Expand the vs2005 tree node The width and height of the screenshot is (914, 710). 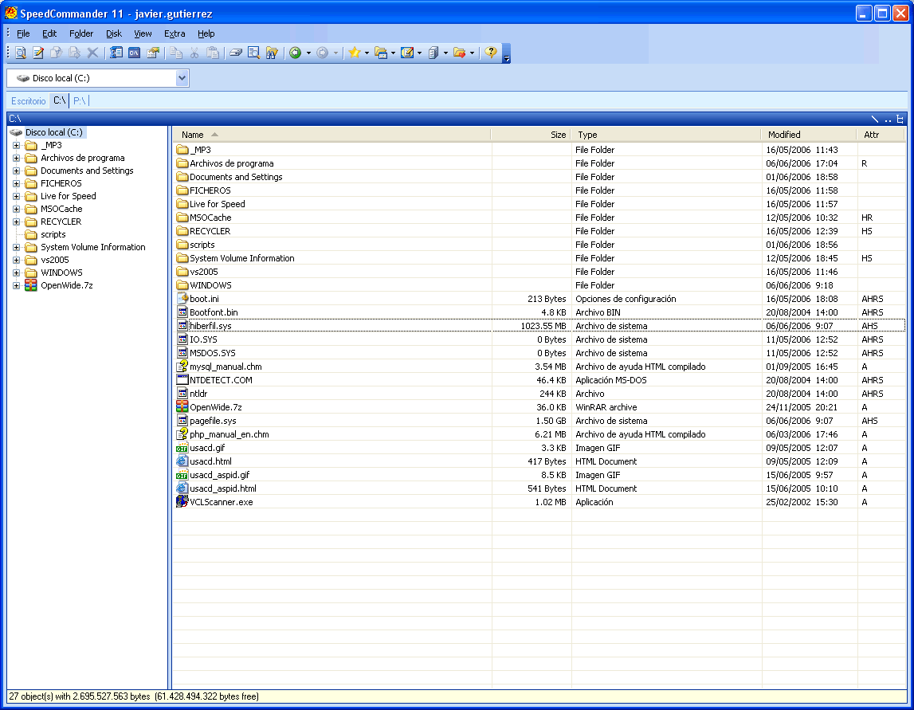16,260
